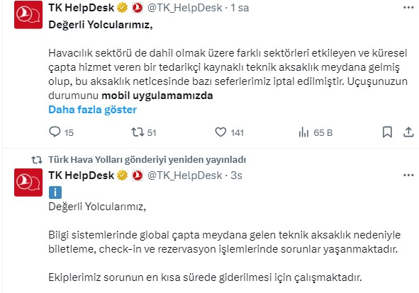This screenshot has height=293, width=419.
Task: Repost the first tweet showing 51 reposts
Action: coord(143,132)
